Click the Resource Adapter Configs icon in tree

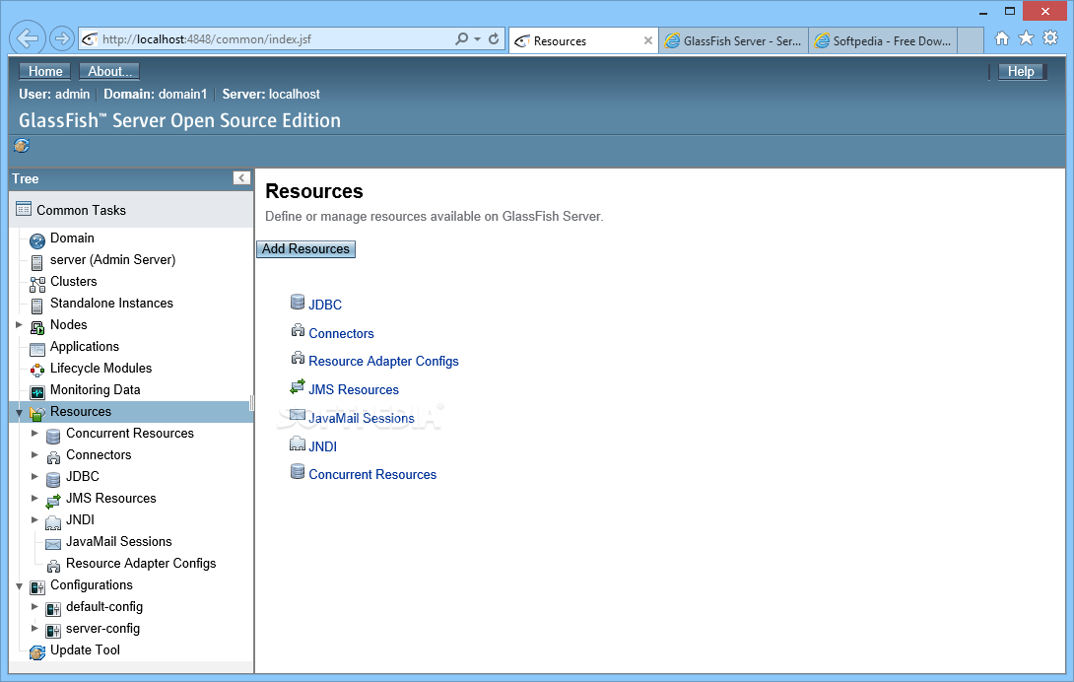(x=53, y=566)
